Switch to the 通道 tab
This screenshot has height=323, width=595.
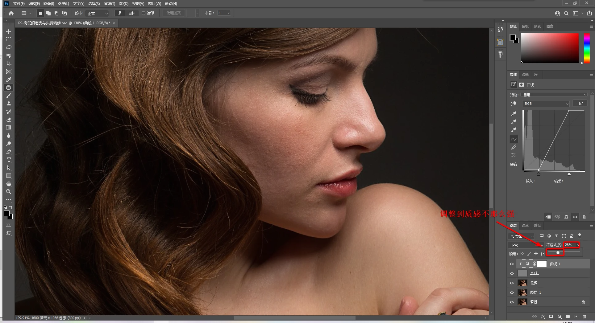525,225
